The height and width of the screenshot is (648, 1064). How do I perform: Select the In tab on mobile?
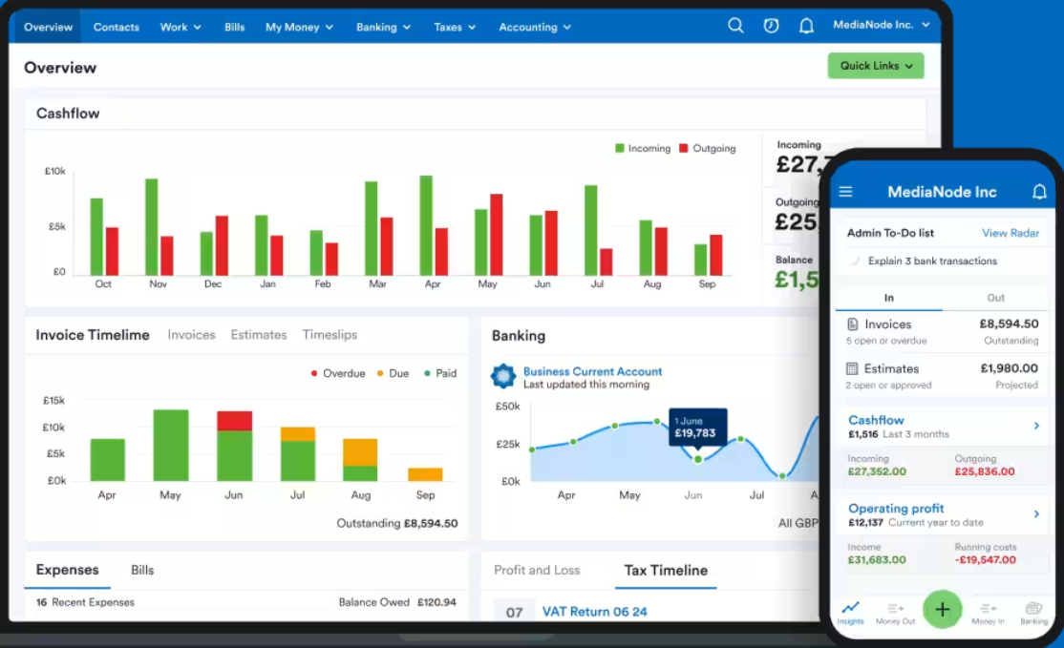tap(889, 298)
